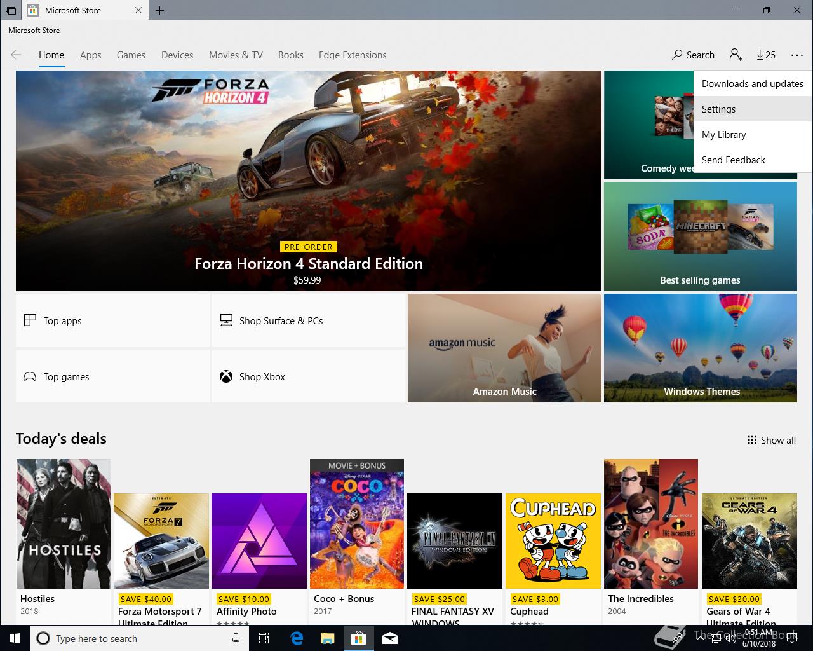Click the SAVE $25.00 badge
Image resolution: width=813 pixels, height=651 pixels.
(440, 599)
